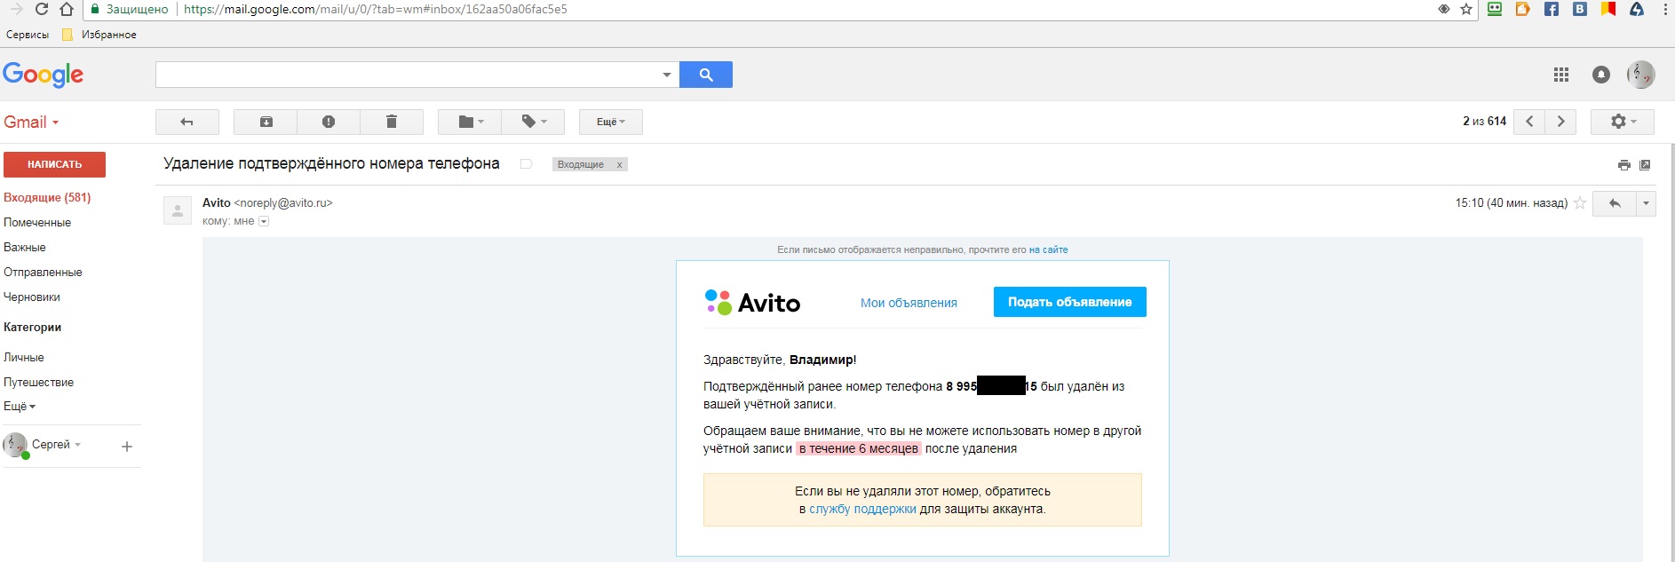Open Черновики folder
This screenshot has width=1675, height=562.
click(32, 297)
